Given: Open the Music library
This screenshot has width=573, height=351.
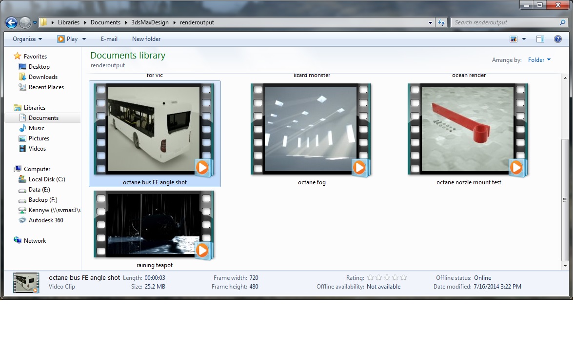Looking at the screenshot, I should (36, 128).
